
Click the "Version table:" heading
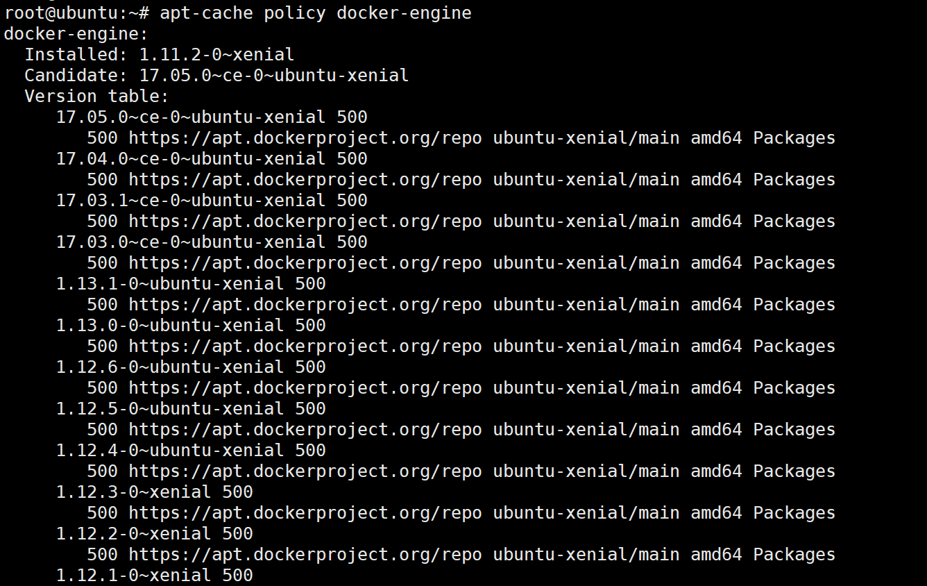tap(96, 97)
